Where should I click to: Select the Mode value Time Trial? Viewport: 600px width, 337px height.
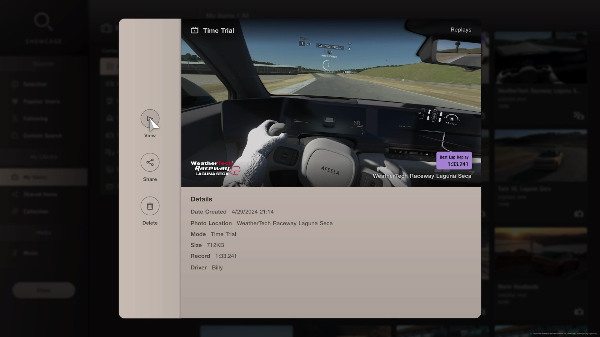(x=223, y=234)
